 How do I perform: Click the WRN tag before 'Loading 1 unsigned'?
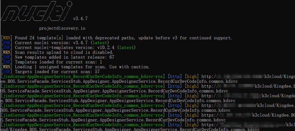[7, 67]
